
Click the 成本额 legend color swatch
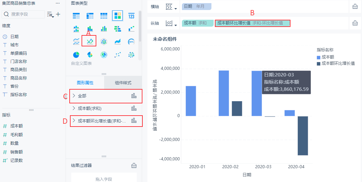319,57
